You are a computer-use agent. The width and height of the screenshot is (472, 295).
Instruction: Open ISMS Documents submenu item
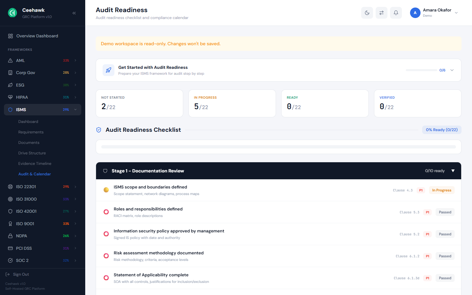[x=29, y=143]
